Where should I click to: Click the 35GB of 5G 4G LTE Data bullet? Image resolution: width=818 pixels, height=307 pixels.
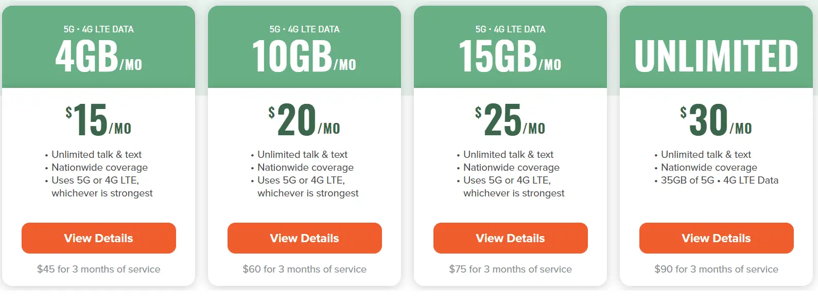click(x=719, y=180)
